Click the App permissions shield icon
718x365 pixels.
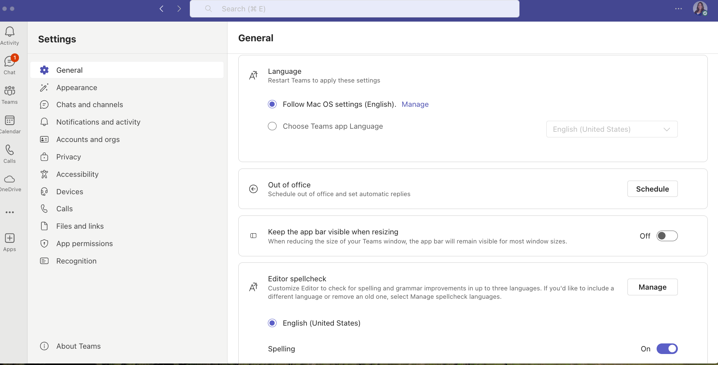pyautogui.click(x=44, y=243)
